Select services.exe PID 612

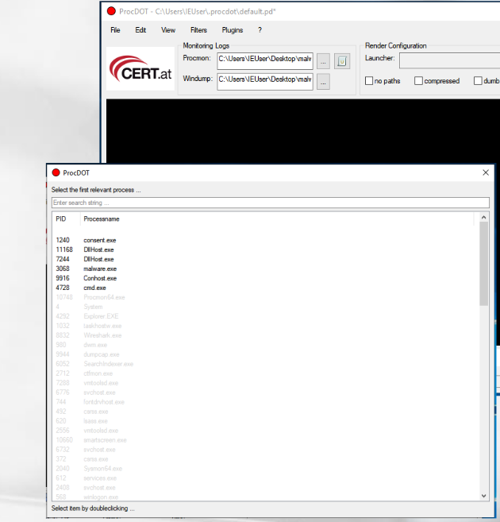coord(266,478)
